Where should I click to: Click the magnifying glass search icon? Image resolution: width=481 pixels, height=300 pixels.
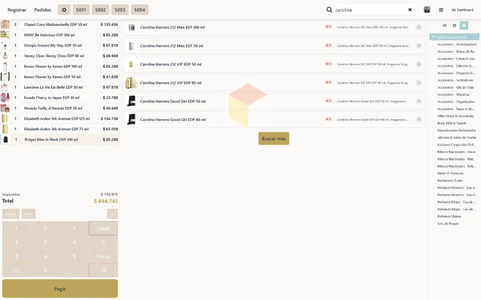click(329, 10)
